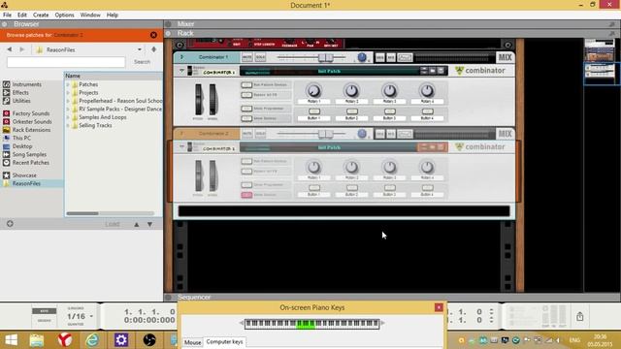Select next patch with down arrow
The height and width of the screenshot is (349, 621).
149,224
